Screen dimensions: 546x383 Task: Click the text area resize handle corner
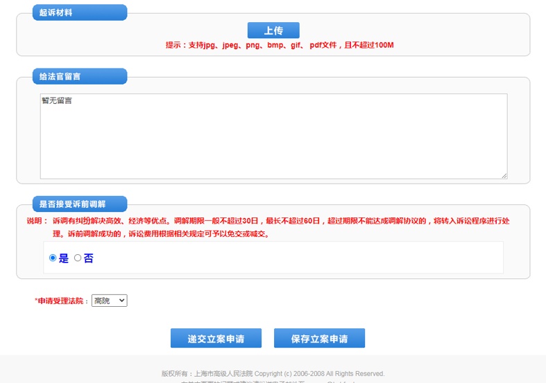(504, 176)
